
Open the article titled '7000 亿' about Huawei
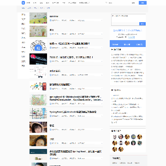click(x=71, y=57)
